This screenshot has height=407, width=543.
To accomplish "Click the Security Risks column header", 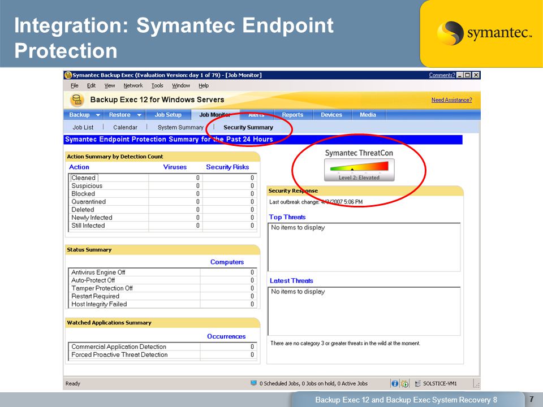I will point(227,167).
